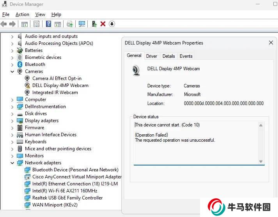The image size is (278, 217).
Task: Open the Details tab
Action: click(168, 56)
